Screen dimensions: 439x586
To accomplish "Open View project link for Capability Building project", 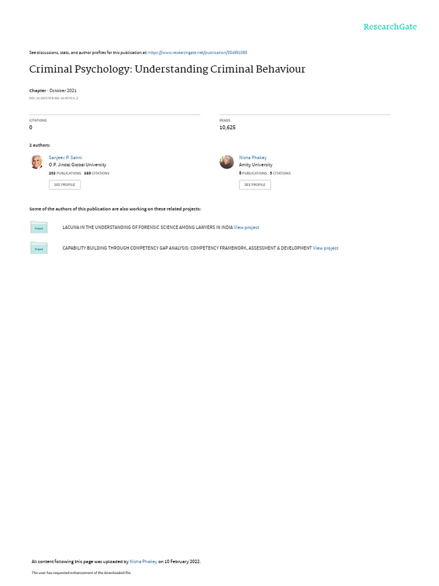I will 325,248.
